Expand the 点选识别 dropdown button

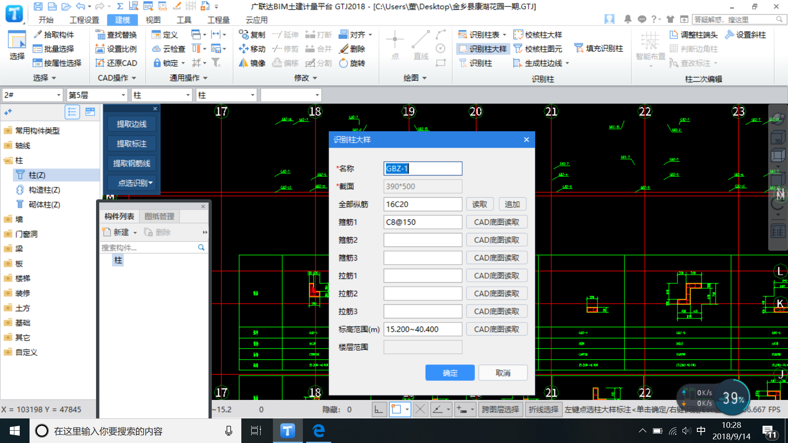[x=132, y=183]
